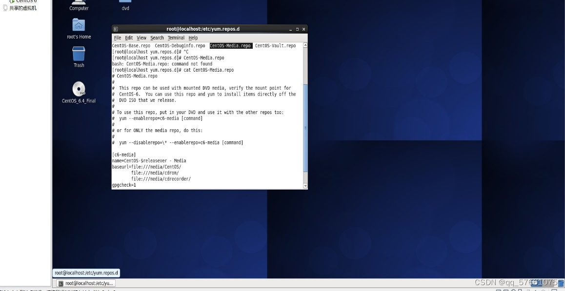565x291 pixels.
Task: Click the terminal icon in the window title bar
Action: point(116,29)
